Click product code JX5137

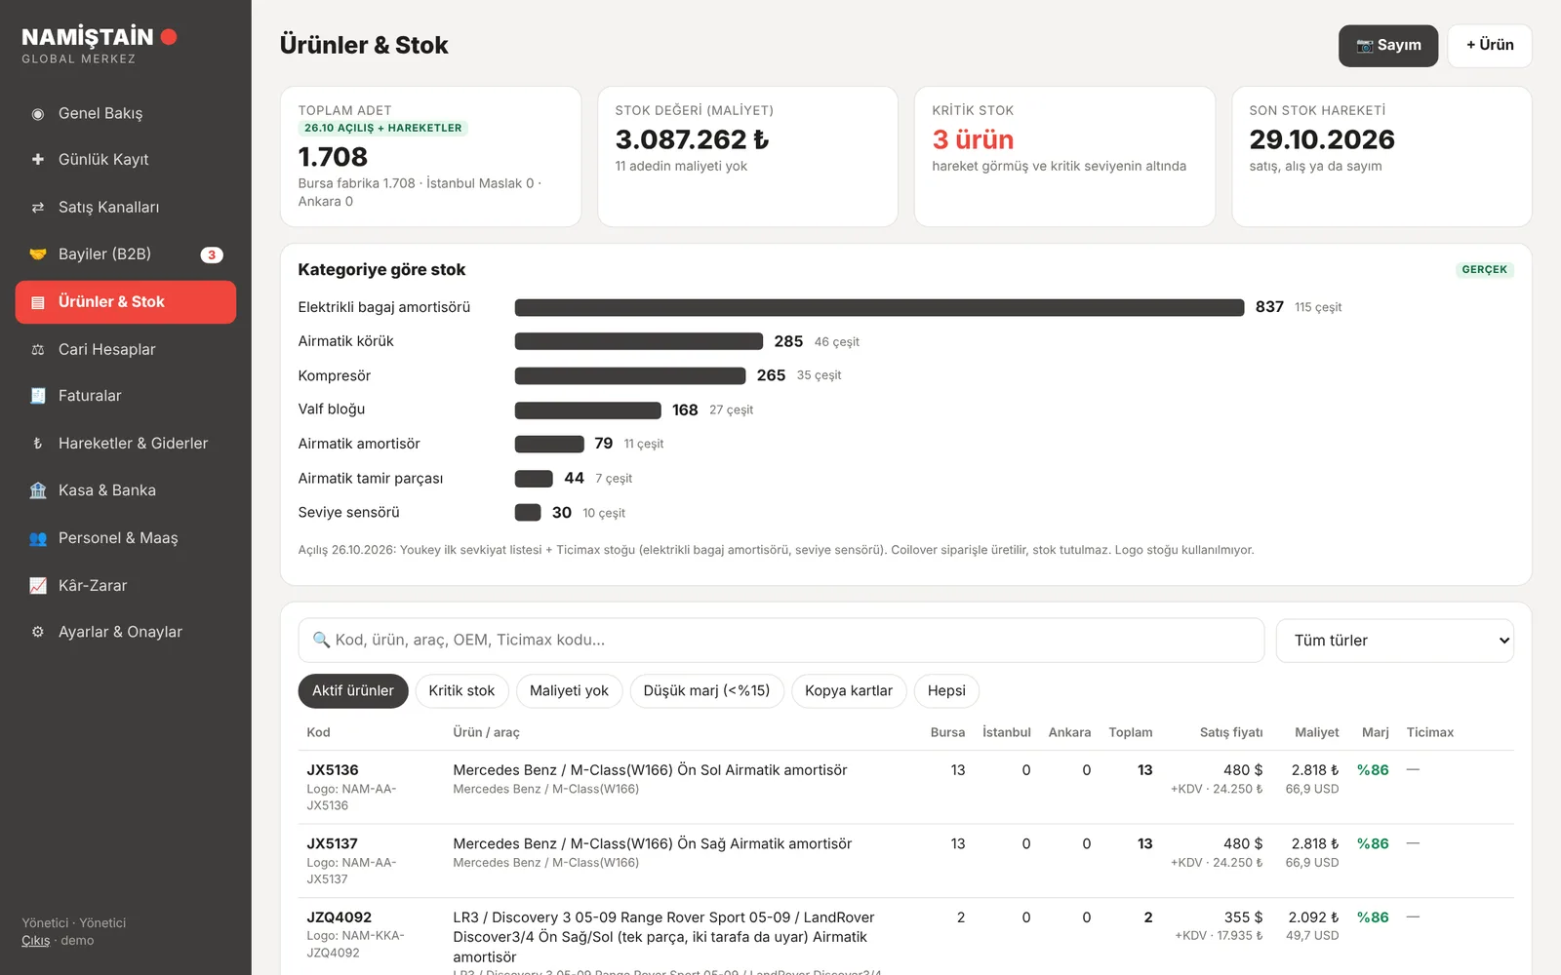coord(333,844)
